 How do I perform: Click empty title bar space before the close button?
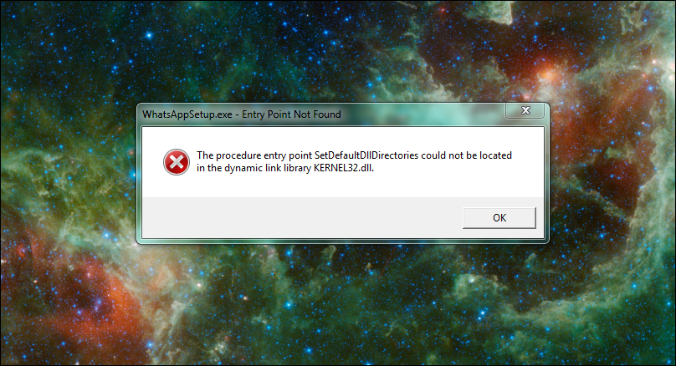pos(422,114)
